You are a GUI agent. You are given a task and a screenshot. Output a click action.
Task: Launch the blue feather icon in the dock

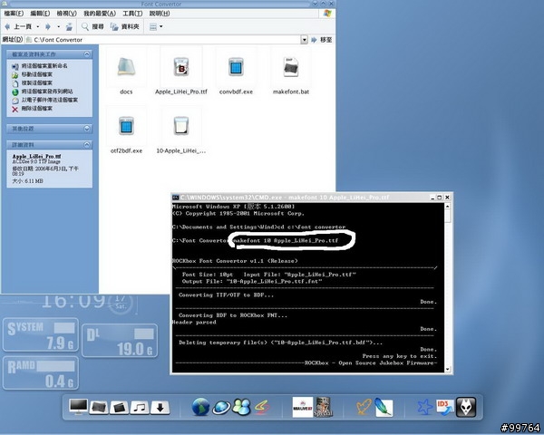pos(384,407)
